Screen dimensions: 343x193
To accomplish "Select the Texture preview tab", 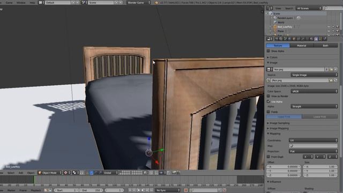I will tap(278, 46).
